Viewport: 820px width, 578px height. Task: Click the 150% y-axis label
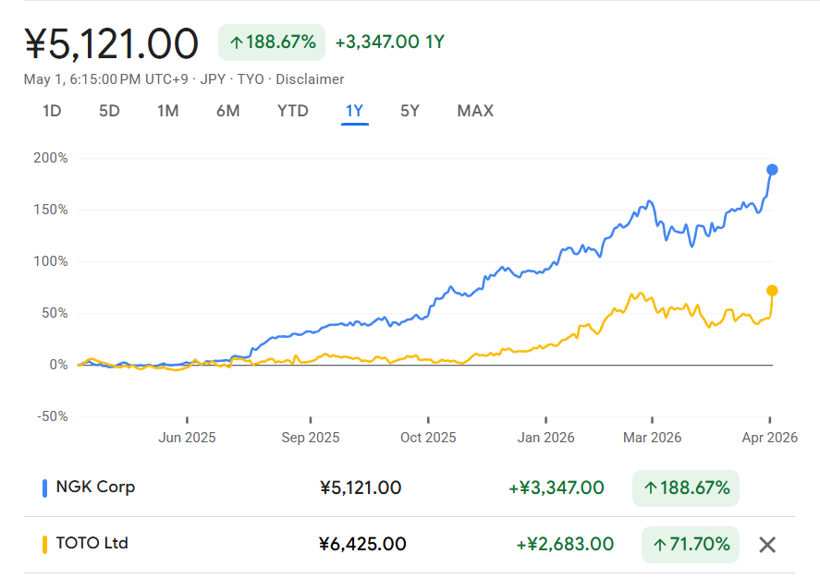coord(51,210)
